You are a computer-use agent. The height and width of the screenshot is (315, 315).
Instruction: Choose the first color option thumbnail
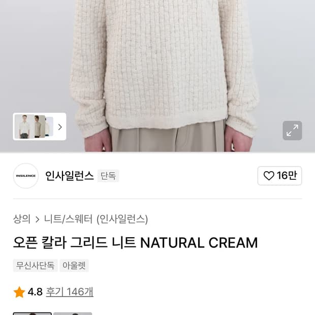33,313
